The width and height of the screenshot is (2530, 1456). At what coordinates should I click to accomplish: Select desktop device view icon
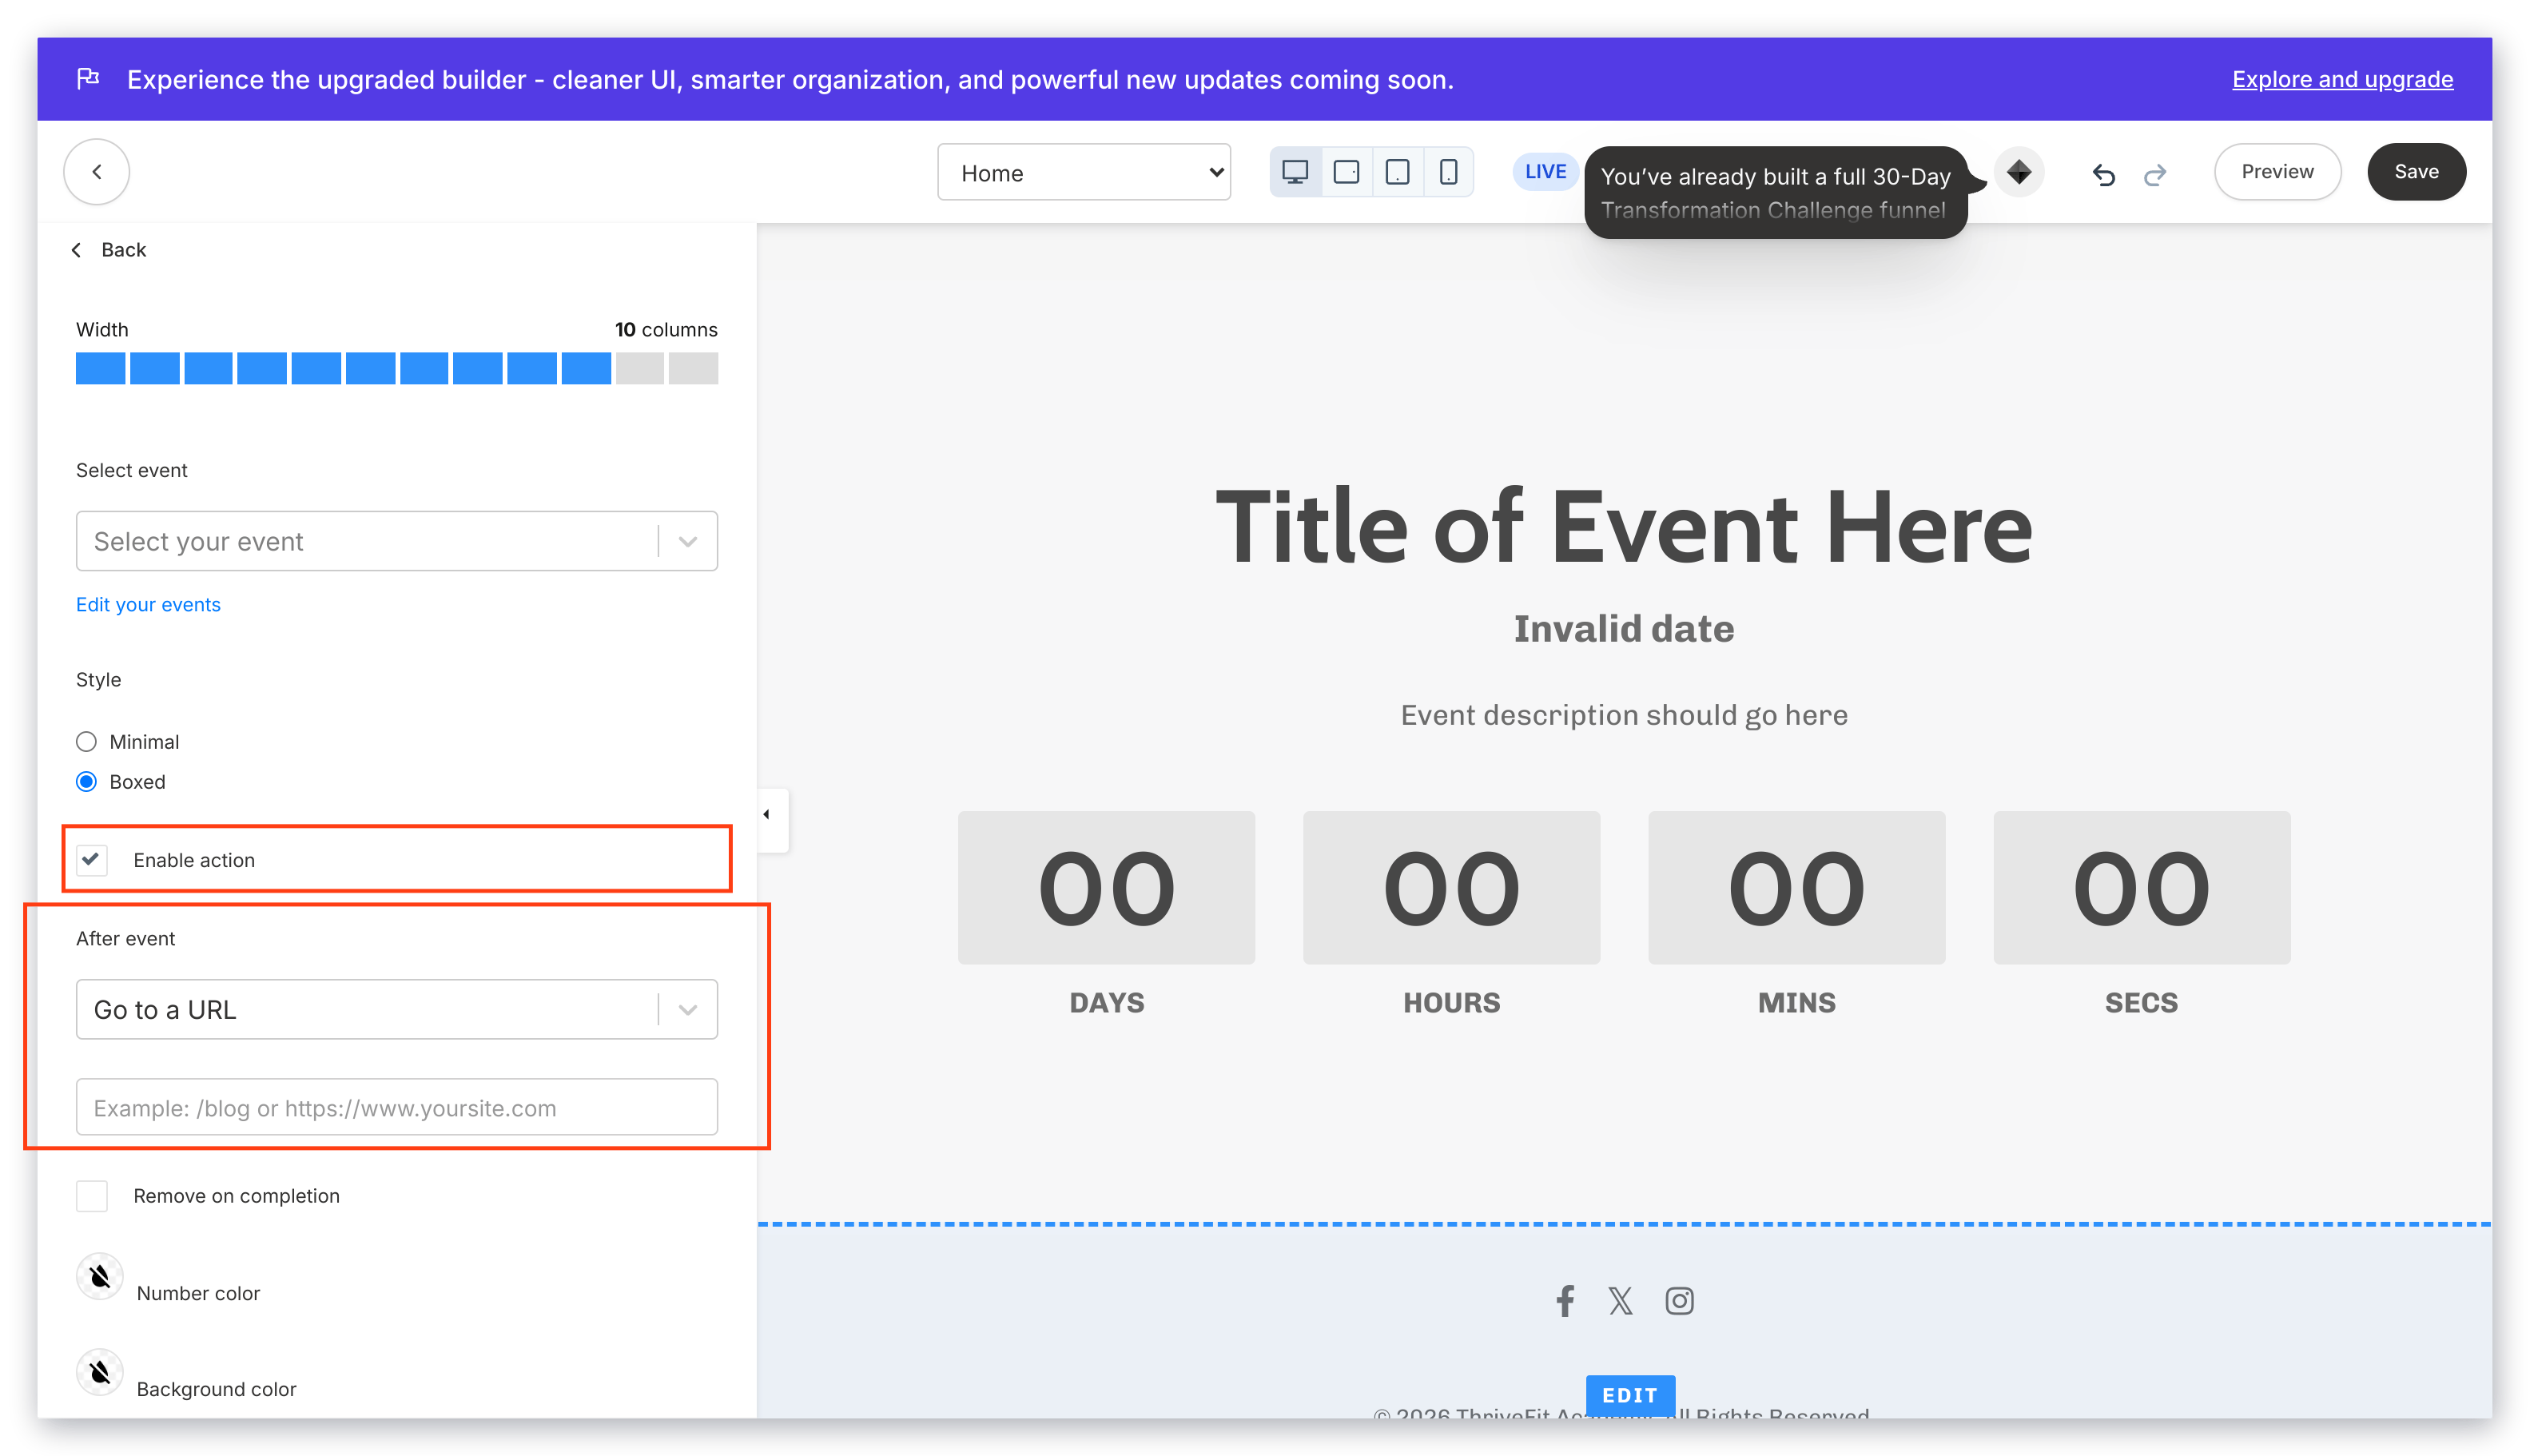point(1295,172)
